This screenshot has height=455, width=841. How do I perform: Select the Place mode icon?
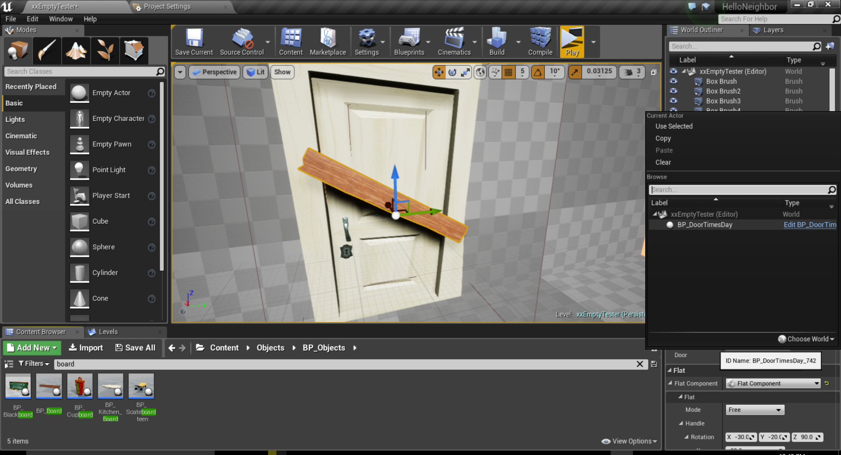[18, 50]
